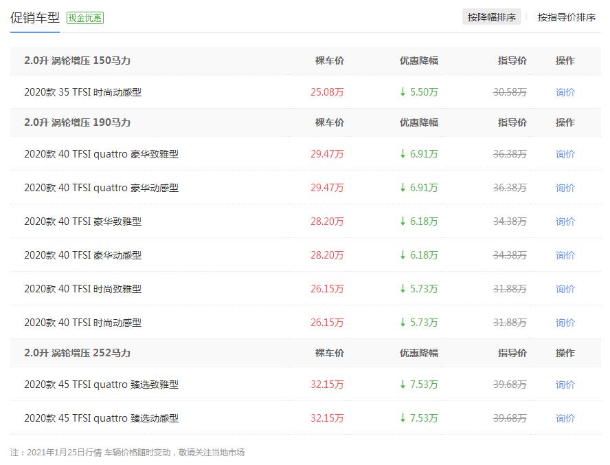
Task: Select model name 2020款 40 TFSI quattro 豪华动感型
Action: (101, 188)
